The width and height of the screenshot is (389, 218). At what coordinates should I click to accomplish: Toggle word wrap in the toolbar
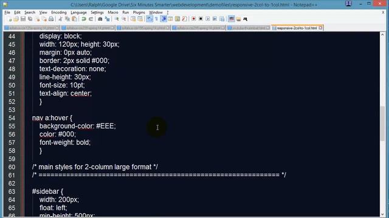click(150, 19)
